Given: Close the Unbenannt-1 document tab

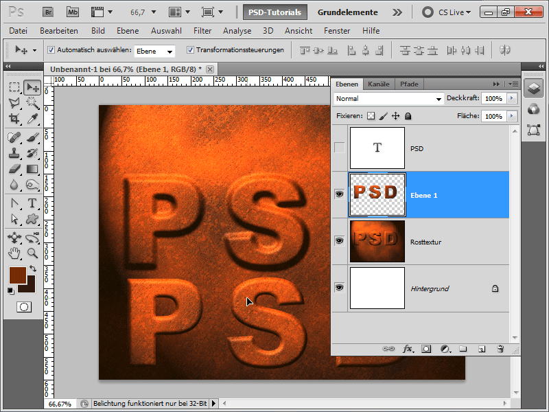Looking at the screenshot, I should click(x=210, y=69).
